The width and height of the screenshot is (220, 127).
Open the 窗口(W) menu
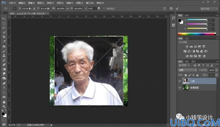point(90,3)
